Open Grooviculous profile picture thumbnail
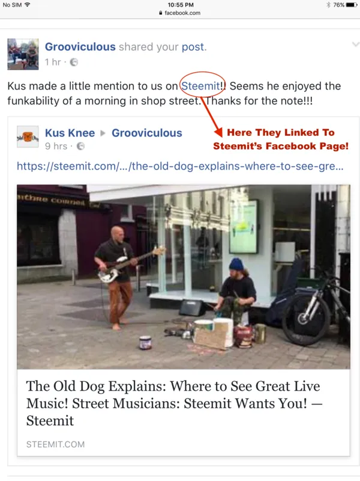This screenshot has width=360, height=481. click(23, 54)
